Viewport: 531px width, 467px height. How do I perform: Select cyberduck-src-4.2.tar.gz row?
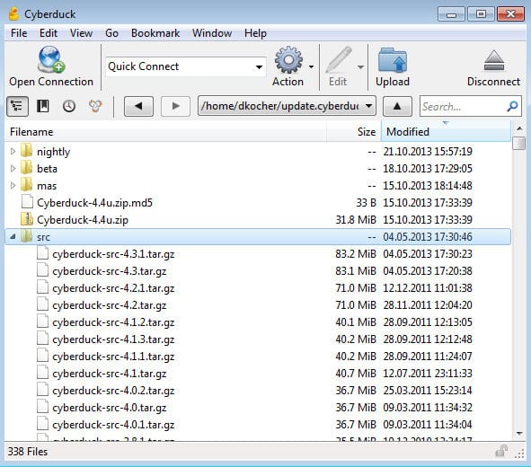point(258,305)
